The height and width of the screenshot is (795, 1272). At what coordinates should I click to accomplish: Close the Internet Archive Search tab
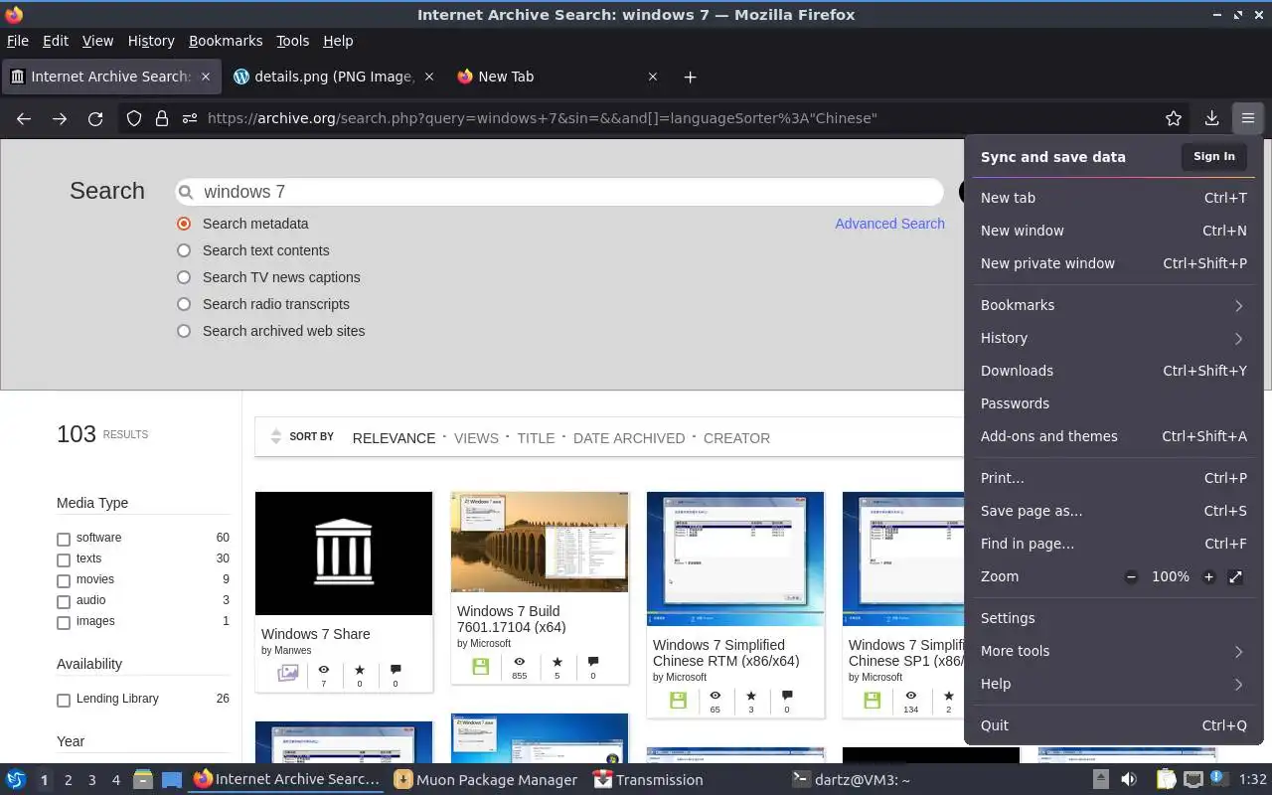[206, 77]
